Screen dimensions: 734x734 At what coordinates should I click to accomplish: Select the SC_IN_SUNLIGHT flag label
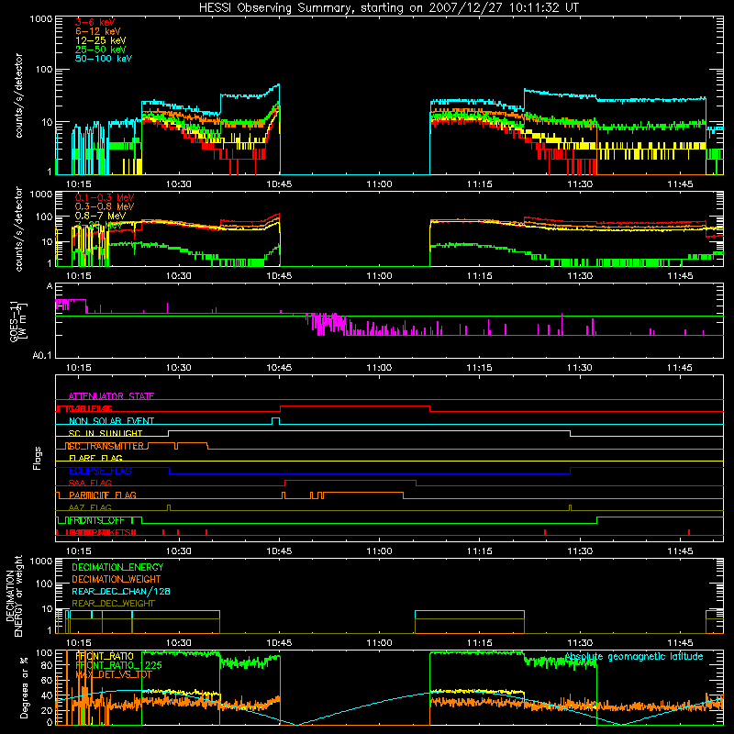point(105,433)
